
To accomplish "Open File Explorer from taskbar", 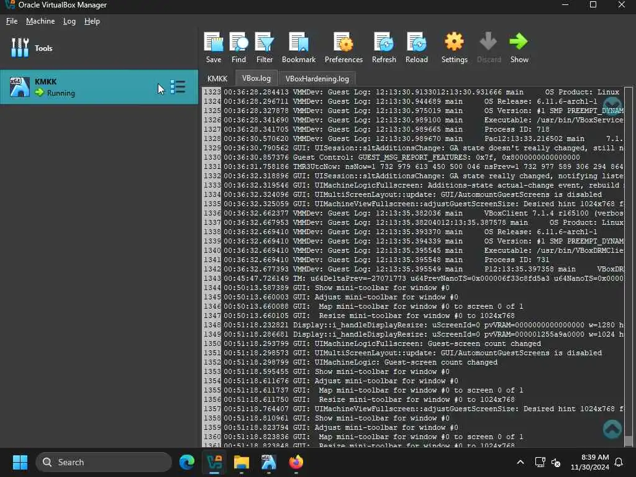I will [242, 462].
